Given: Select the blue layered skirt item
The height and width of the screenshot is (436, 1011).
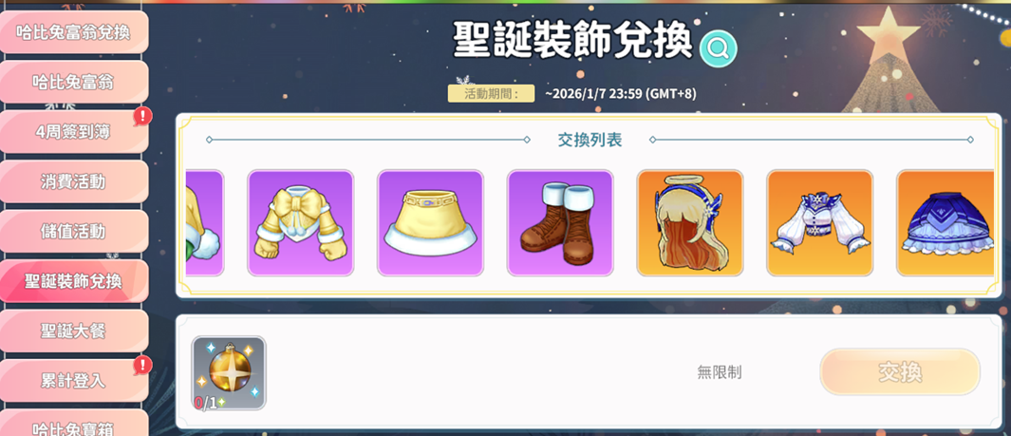Looking at the screenshot, I should click(945, 223).
